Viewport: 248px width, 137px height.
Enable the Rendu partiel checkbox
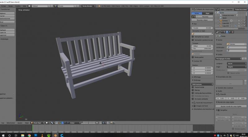click(193, 57)
